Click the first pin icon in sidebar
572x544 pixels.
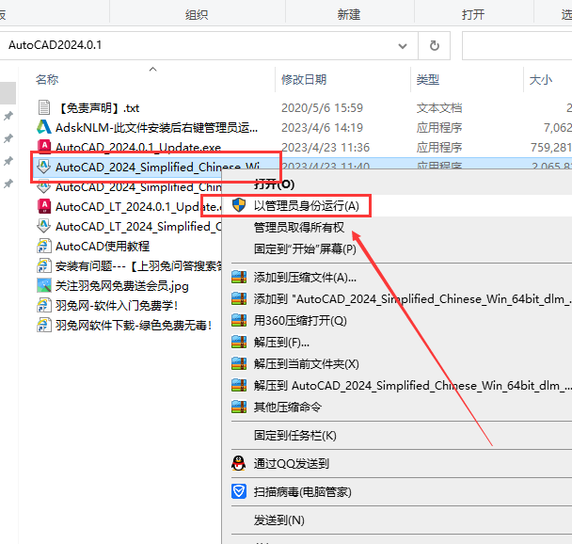8,116
